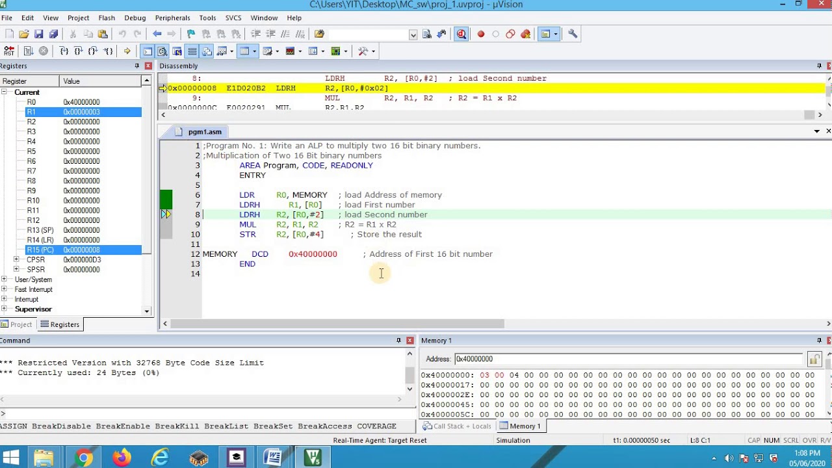Open a file with the folder icon
This screenshot has width=832, height=468.
[24, 34]
